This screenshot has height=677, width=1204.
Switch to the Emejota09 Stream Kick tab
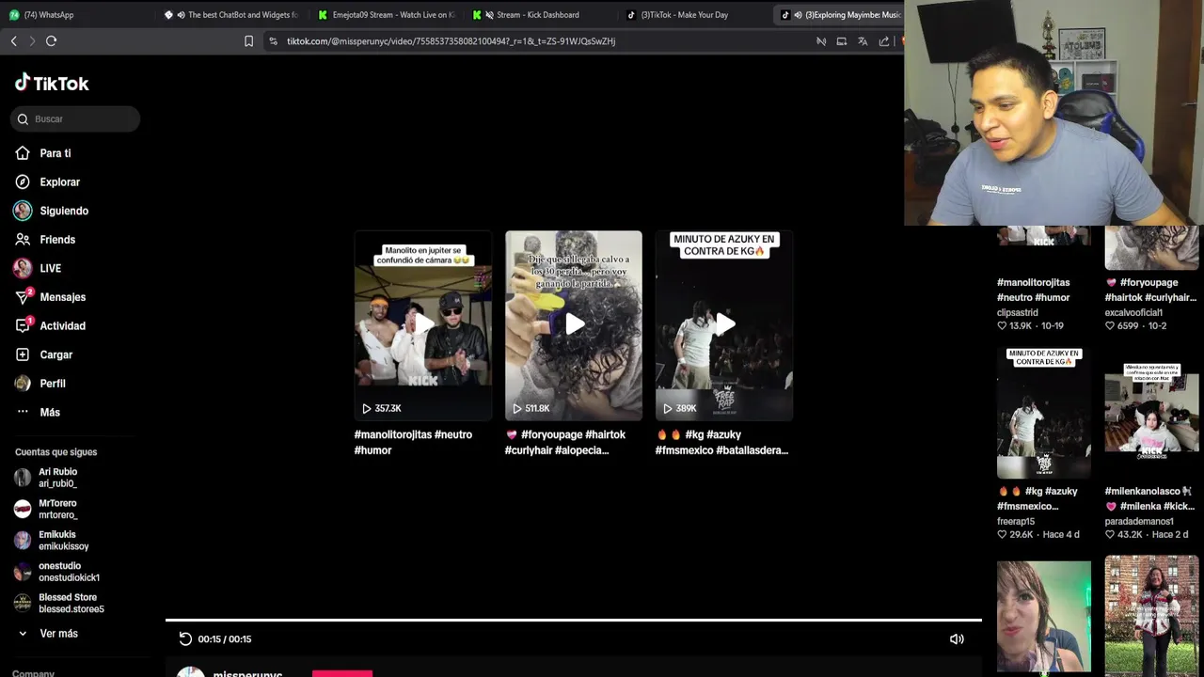click(386, 14)
